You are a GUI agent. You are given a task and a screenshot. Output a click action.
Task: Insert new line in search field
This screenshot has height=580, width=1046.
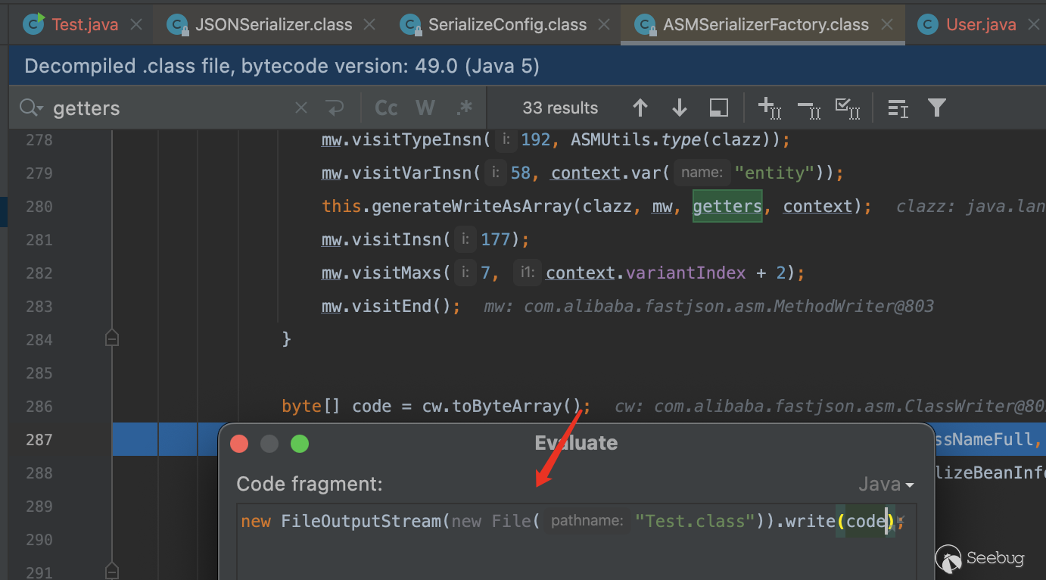[335, 108]
